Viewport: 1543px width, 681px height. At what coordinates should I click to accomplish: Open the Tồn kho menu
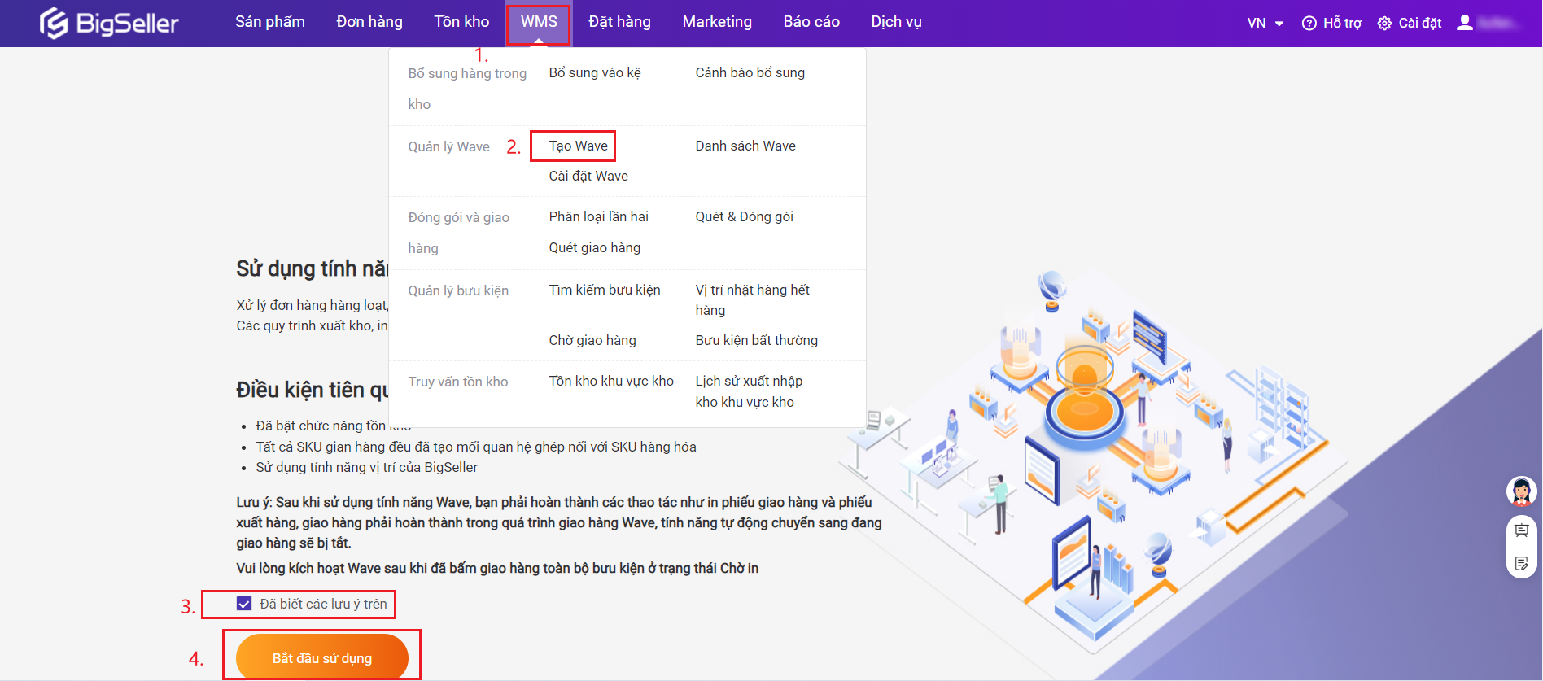(461, 22)
